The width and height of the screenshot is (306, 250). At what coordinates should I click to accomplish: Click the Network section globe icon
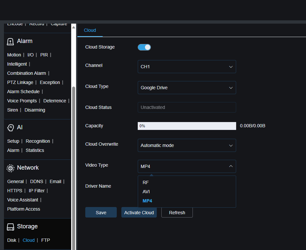coord(10,168)
